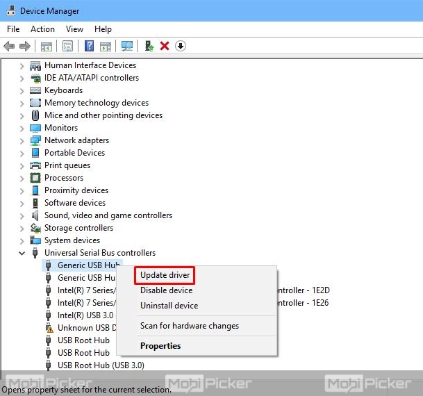This screenshot has width=423, height=396.
Task: Expand Sound, video and game controllers
Action: (22, 215)
